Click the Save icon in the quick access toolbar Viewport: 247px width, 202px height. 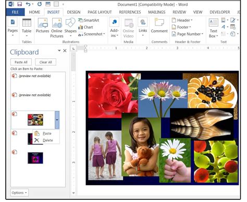click(20, 4)
